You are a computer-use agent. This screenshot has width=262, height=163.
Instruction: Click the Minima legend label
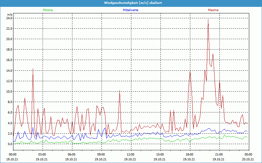[x=47, y=10]
